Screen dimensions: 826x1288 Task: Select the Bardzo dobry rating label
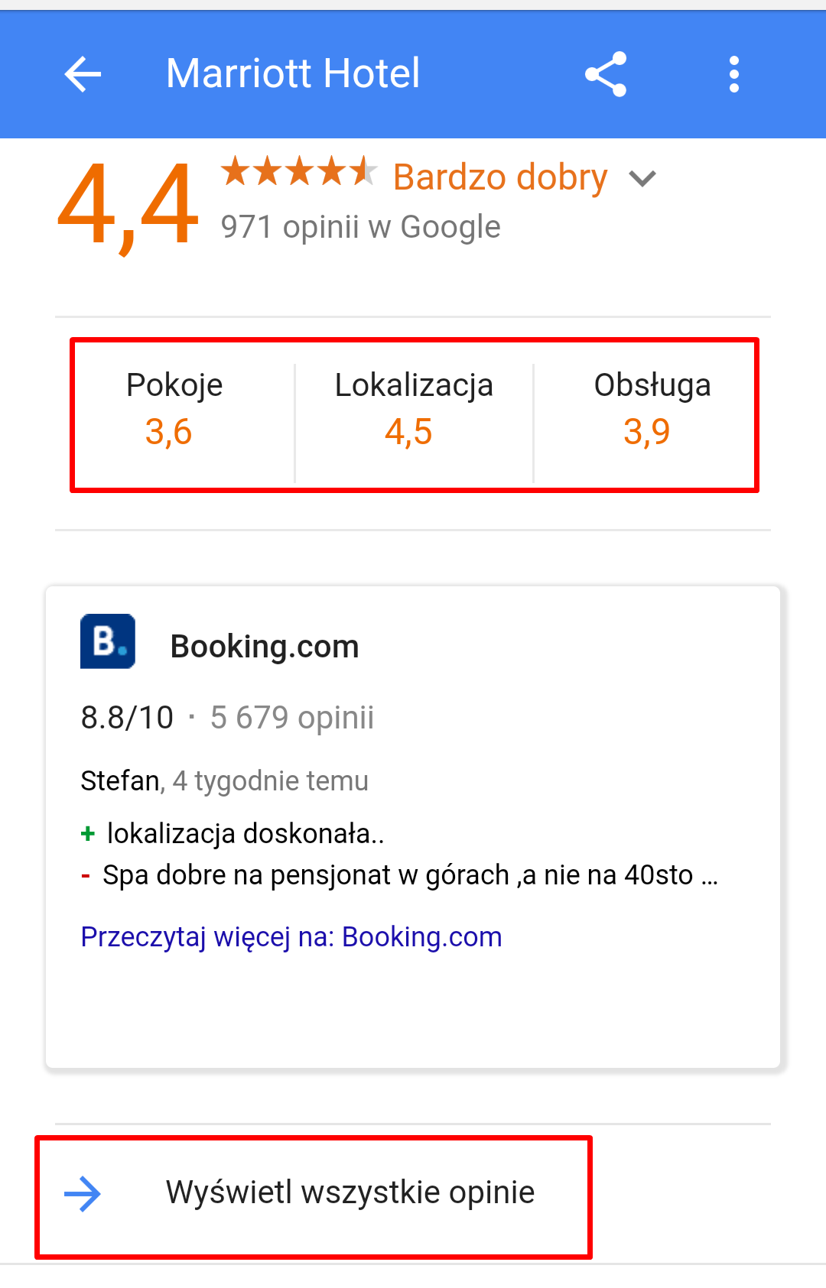pos(500,177)
